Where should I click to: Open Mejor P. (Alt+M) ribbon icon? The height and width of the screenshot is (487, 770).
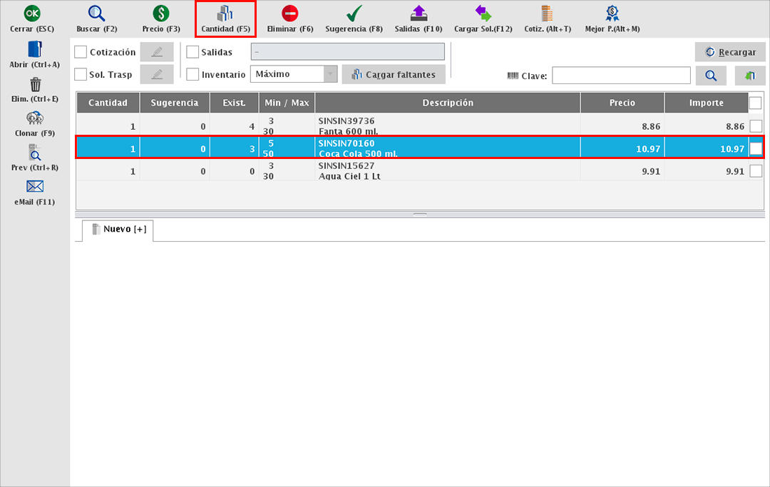click(612, 14)
